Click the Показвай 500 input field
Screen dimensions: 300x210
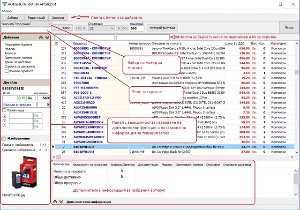coord(137,28)
